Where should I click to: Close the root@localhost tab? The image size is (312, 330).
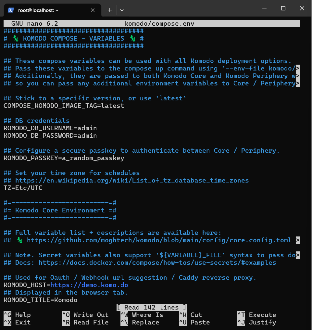(93, 10)
